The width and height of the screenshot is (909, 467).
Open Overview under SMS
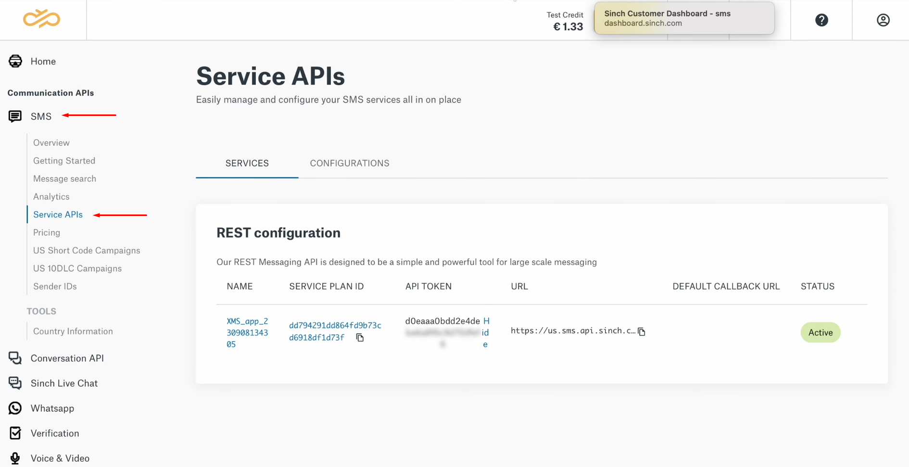51,142
